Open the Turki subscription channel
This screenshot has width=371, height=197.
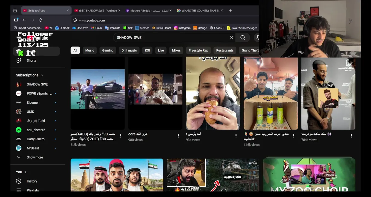click(x=36, y=121)
